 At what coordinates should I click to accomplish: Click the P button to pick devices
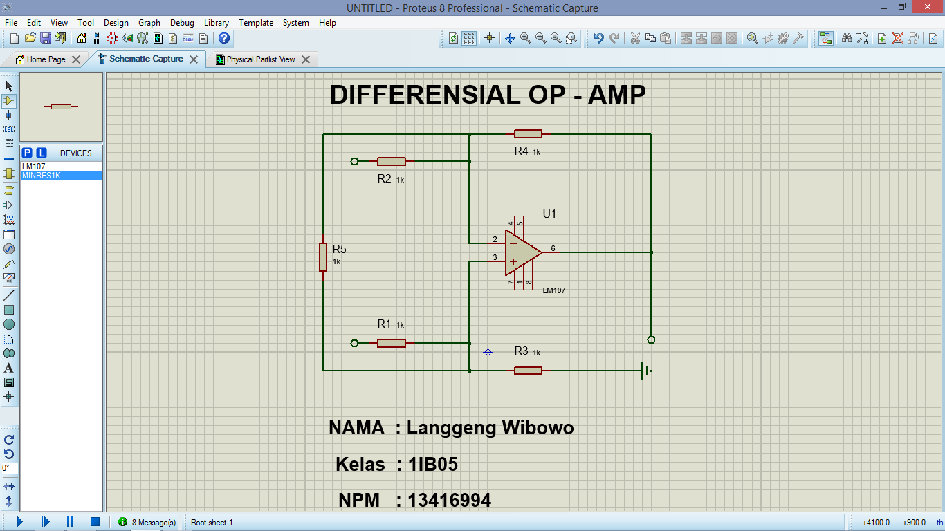[x=26, y=153]
